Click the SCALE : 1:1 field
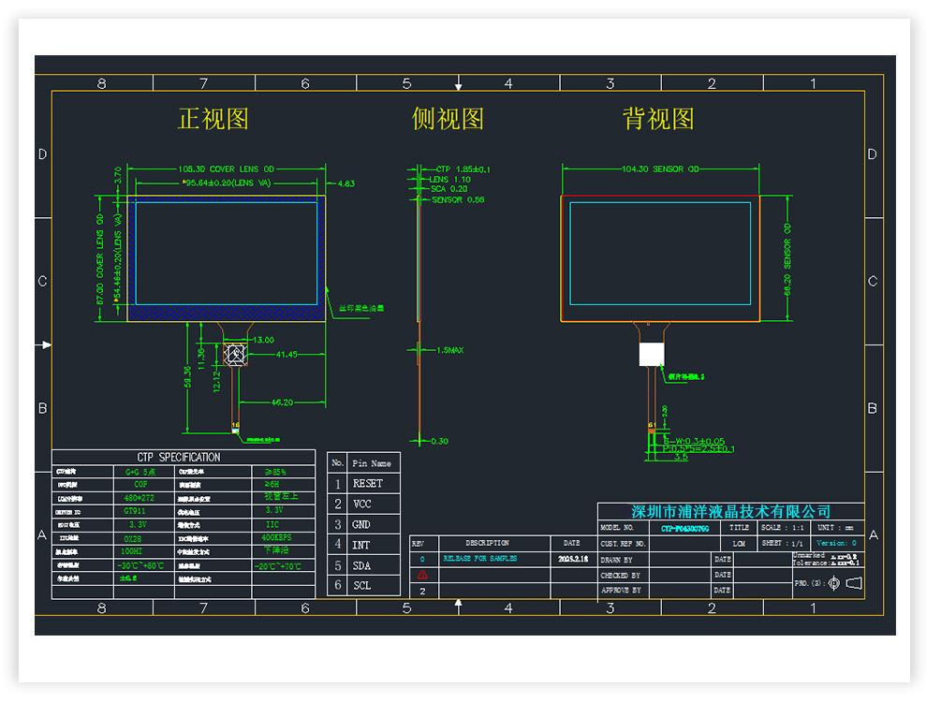The width and height of the screenshot is (941, 702). (x=783, y=528)
